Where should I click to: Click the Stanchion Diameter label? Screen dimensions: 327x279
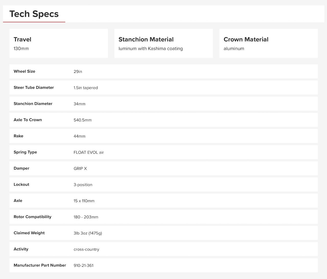[33, 104]
